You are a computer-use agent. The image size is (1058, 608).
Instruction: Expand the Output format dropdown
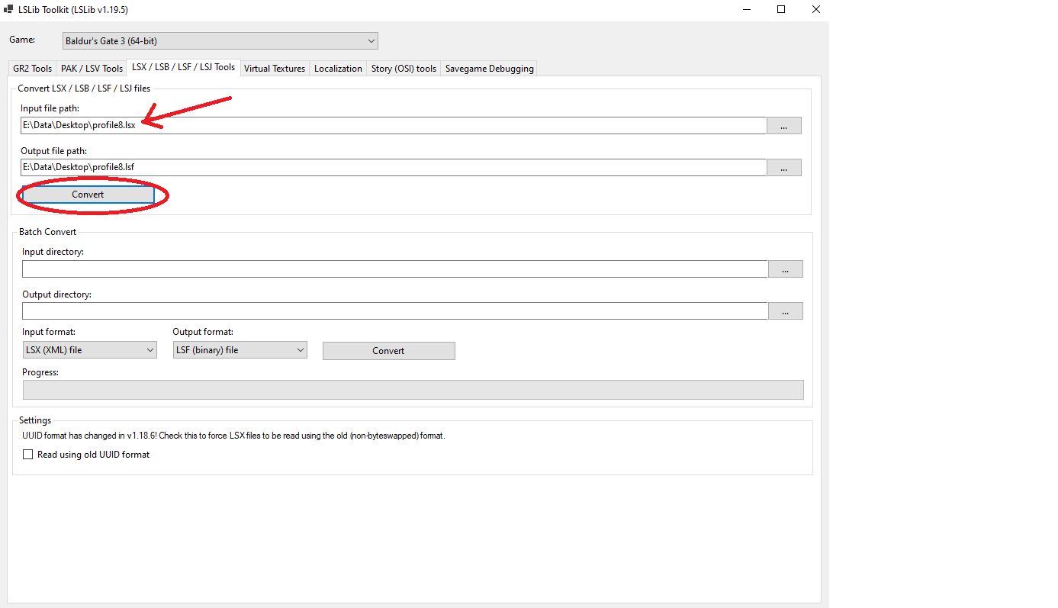pyautogui.click(x=240, y=350)
